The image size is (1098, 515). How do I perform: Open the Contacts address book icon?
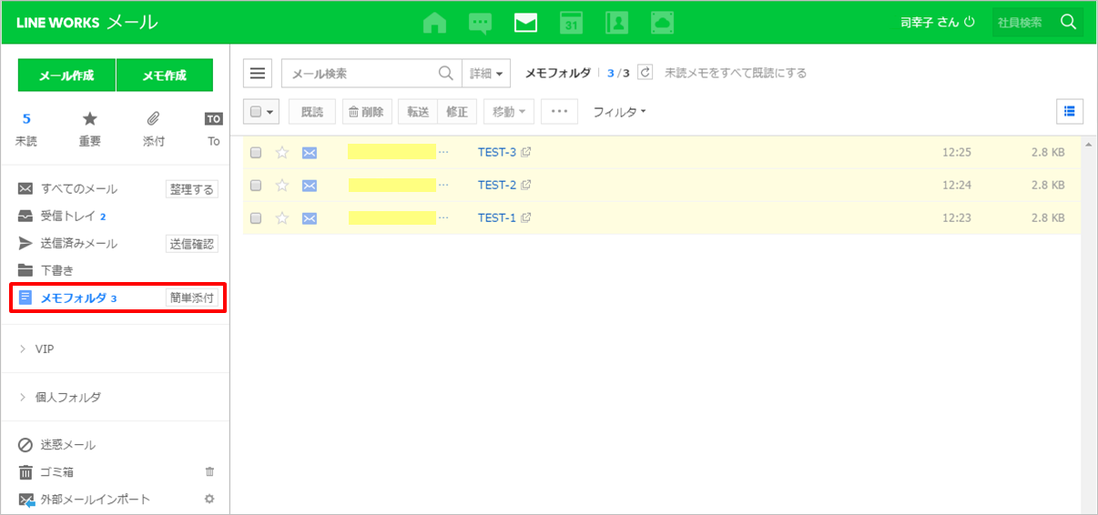[x=616, y=23]
